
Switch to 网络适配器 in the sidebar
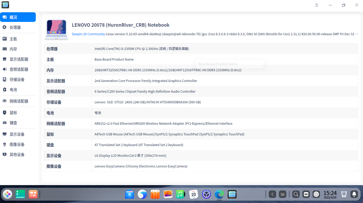18,101
